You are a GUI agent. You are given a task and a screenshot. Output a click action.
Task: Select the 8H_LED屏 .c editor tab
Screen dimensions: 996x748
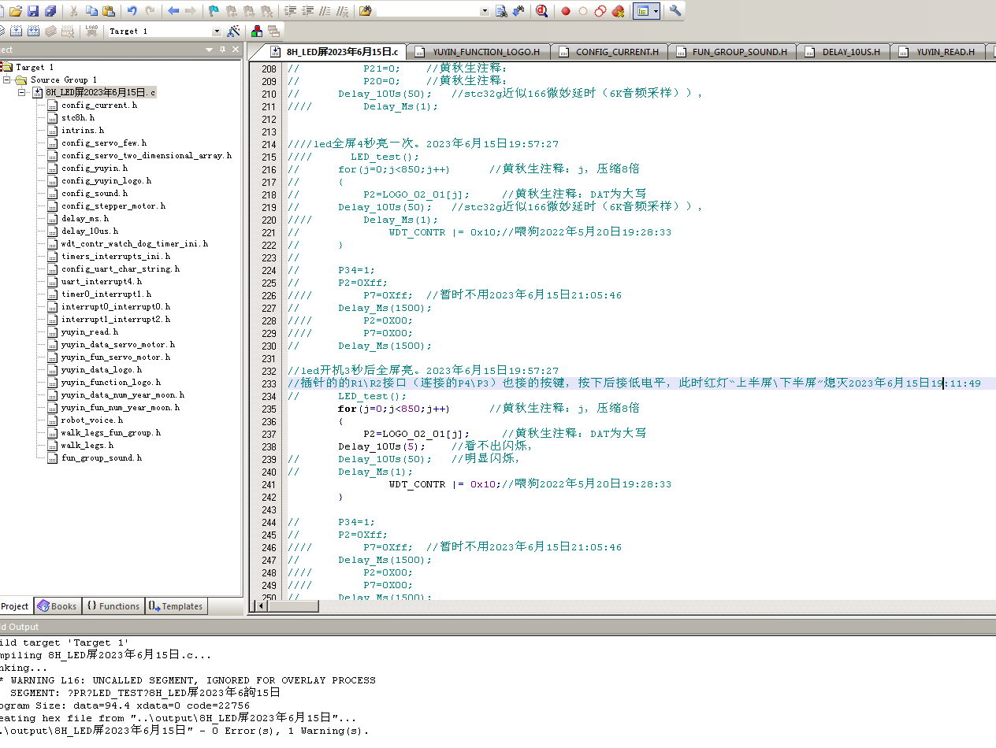pyautogui.click(x=336, y=52)
